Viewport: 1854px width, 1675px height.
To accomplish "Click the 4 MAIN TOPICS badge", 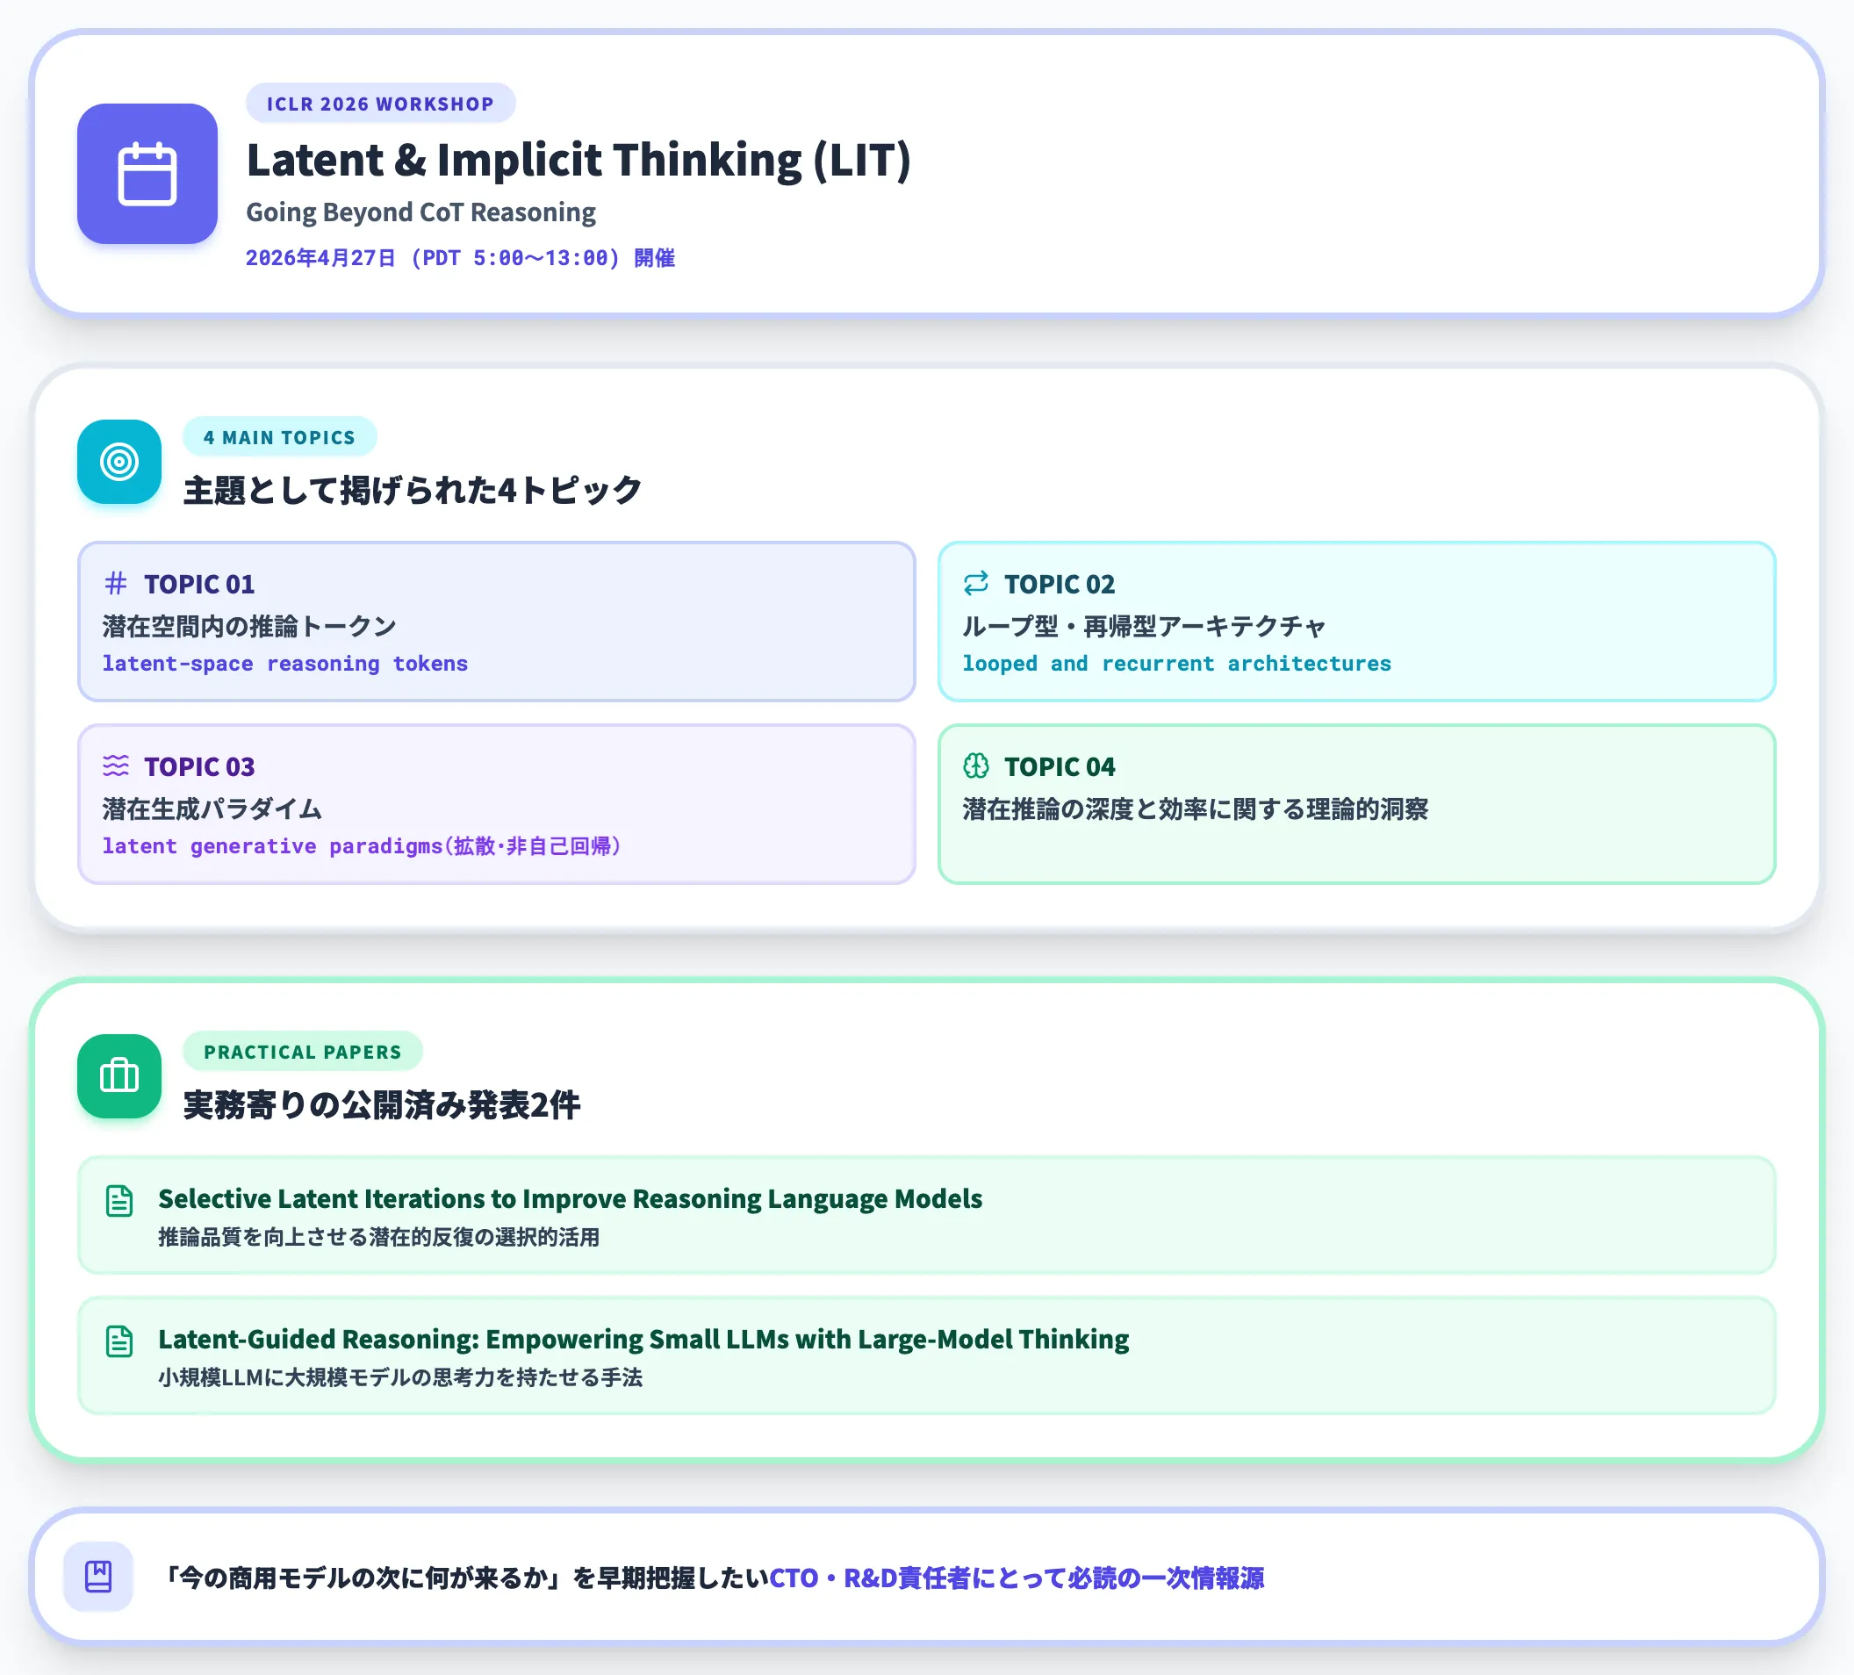I will [x=279, y=437].
